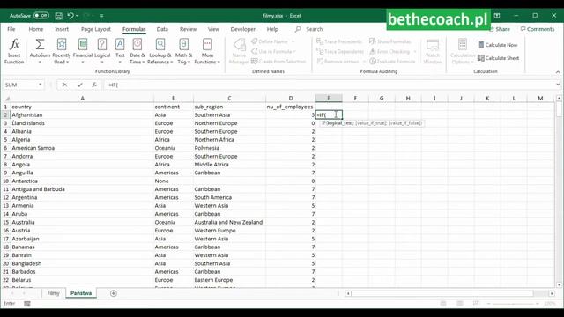Switch to the Home tab
Screen dimensions: 564x317
(x=35, y=29)
